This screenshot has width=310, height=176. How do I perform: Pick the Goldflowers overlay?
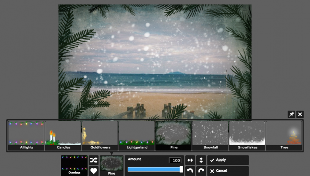click(100, 136)
